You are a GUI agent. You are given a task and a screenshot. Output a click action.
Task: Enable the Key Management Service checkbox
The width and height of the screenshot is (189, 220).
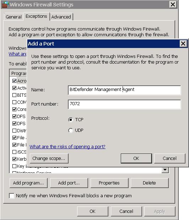[x=14, y=166]
